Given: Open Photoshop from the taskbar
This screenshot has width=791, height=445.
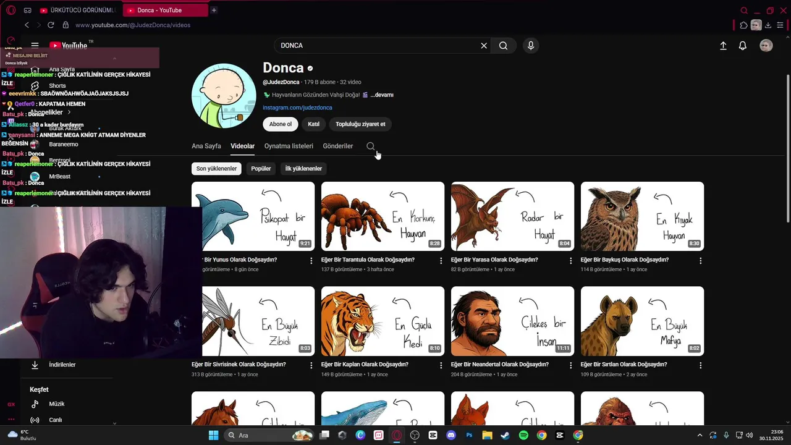Looking at the screenshot, I should pyautogui.click(x=469, y=435).
